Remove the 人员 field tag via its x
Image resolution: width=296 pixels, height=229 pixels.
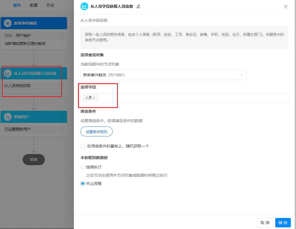coord(94,98)
